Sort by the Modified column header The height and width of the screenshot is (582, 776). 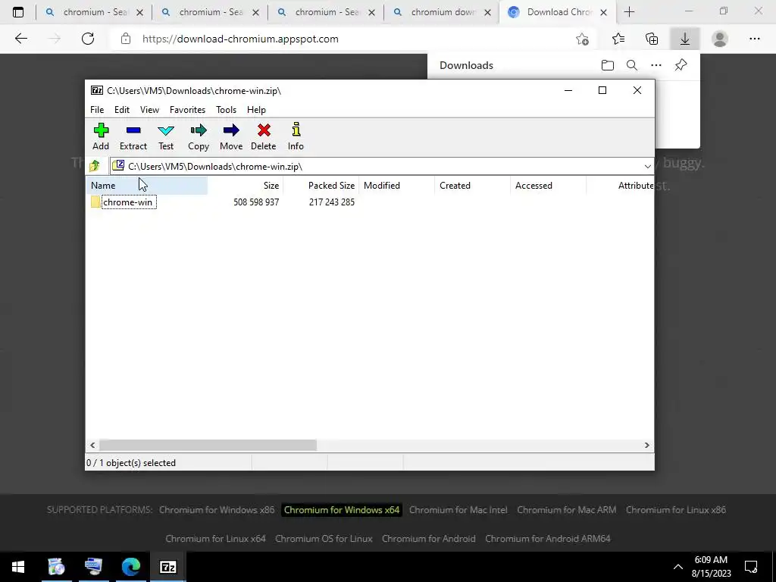[397, 186]
